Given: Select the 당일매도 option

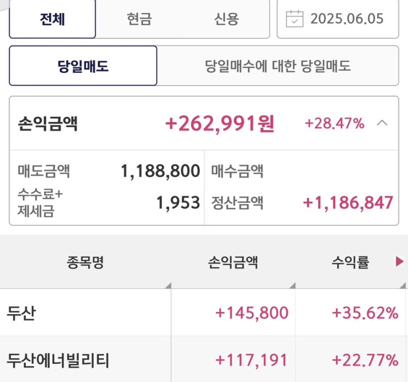Looking at the screenshot, I should [83, 66].
